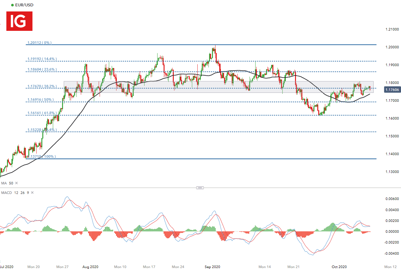The height and width of the screenshot is (269, 401).
Task: Click the -0.00400 MACD axis value
Action: (391, 253)
